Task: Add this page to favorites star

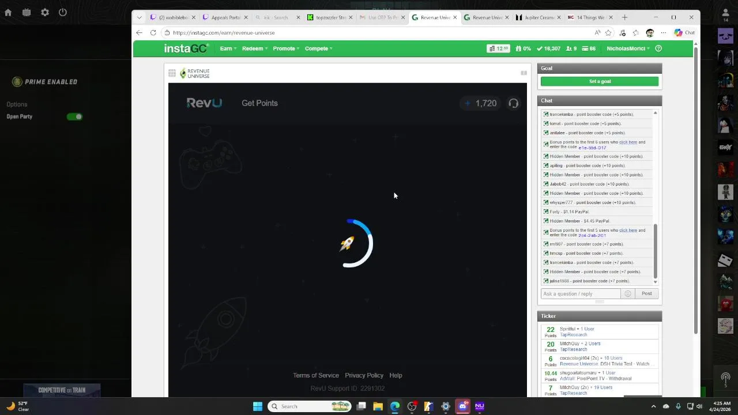Action: point(608,33)
